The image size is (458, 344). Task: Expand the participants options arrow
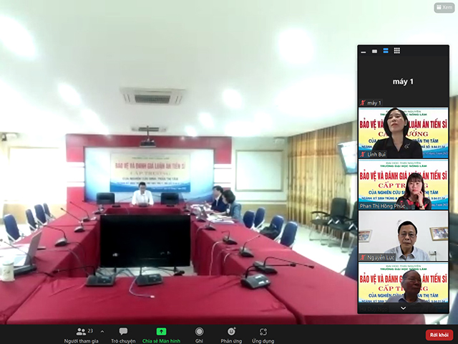point(102,332)
